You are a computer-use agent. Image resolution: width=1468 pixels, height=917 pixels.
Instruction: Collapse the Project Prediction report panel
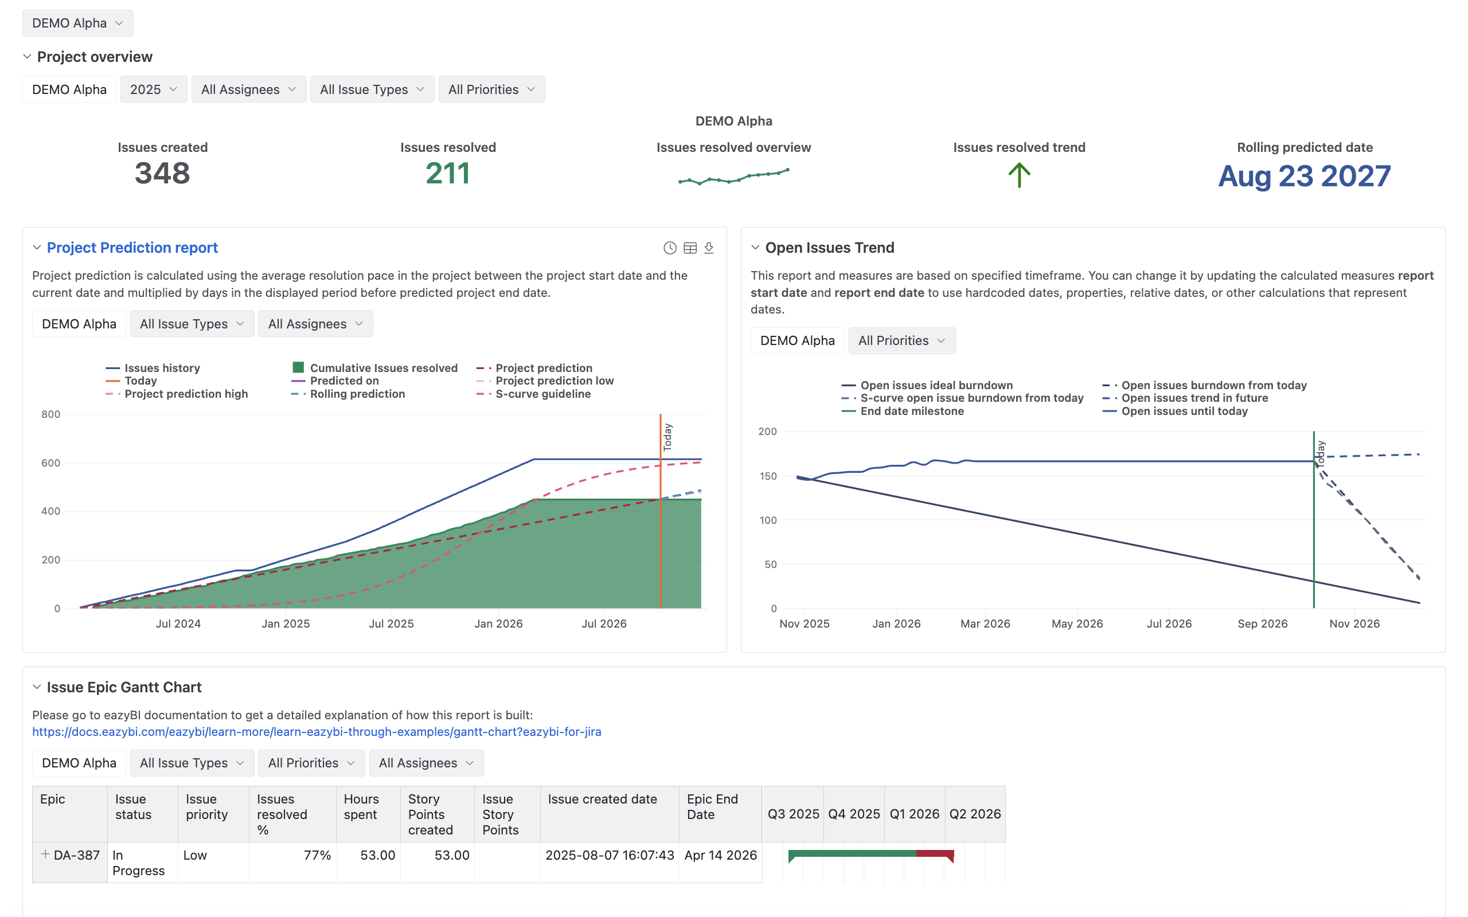pos(36,248)
